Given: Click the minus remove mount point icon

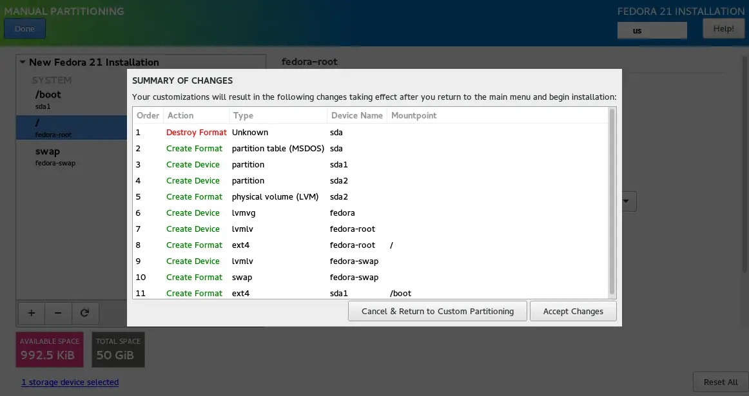Looking at the screenshot, I should pyautogui.click(x=58, y=313).
